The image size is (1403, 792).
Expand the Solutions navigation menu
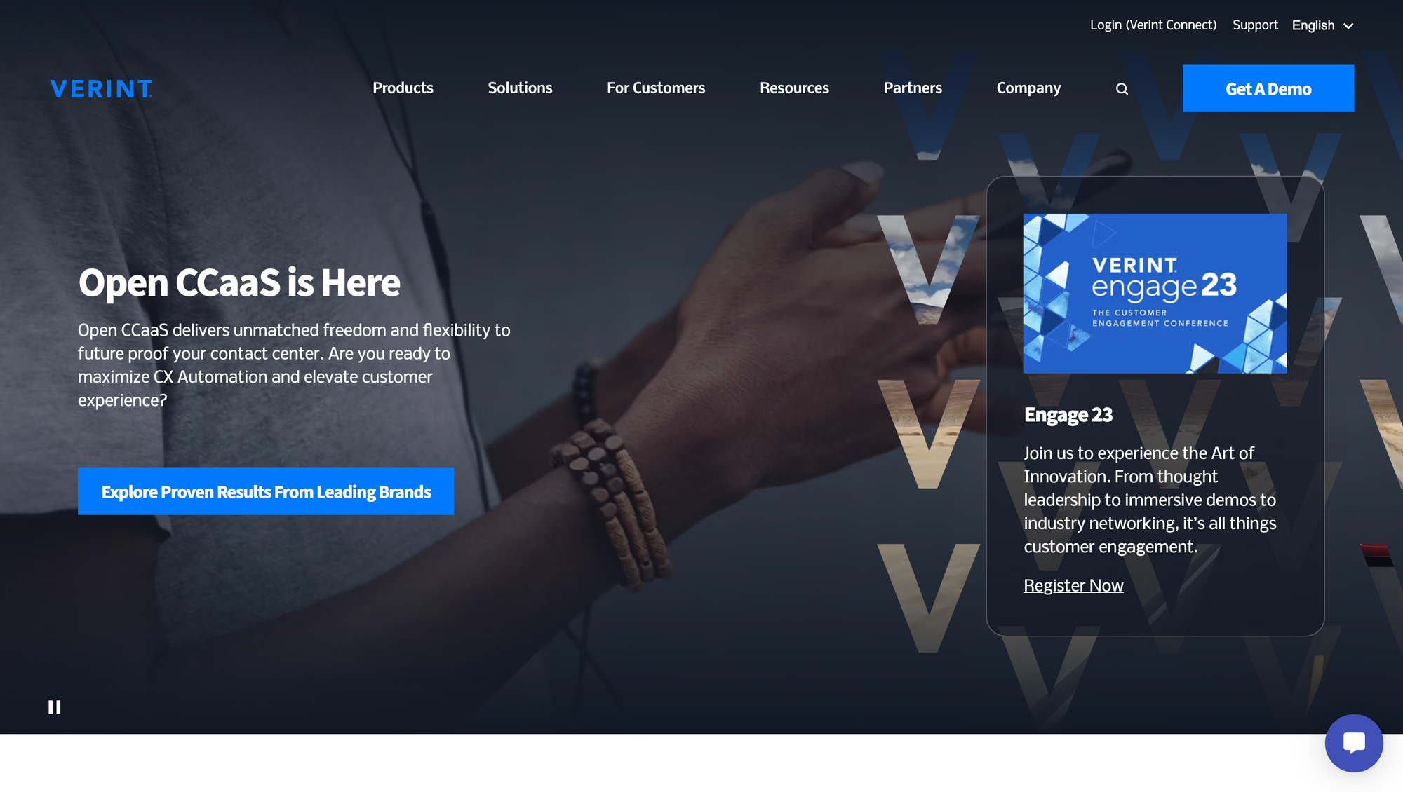pos(519,88)
